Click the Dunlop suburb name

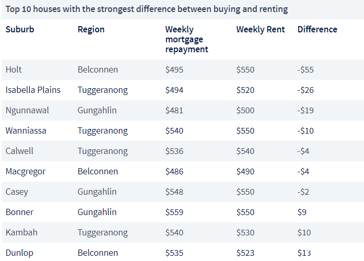pyautogui.click(x=19, y=253)
